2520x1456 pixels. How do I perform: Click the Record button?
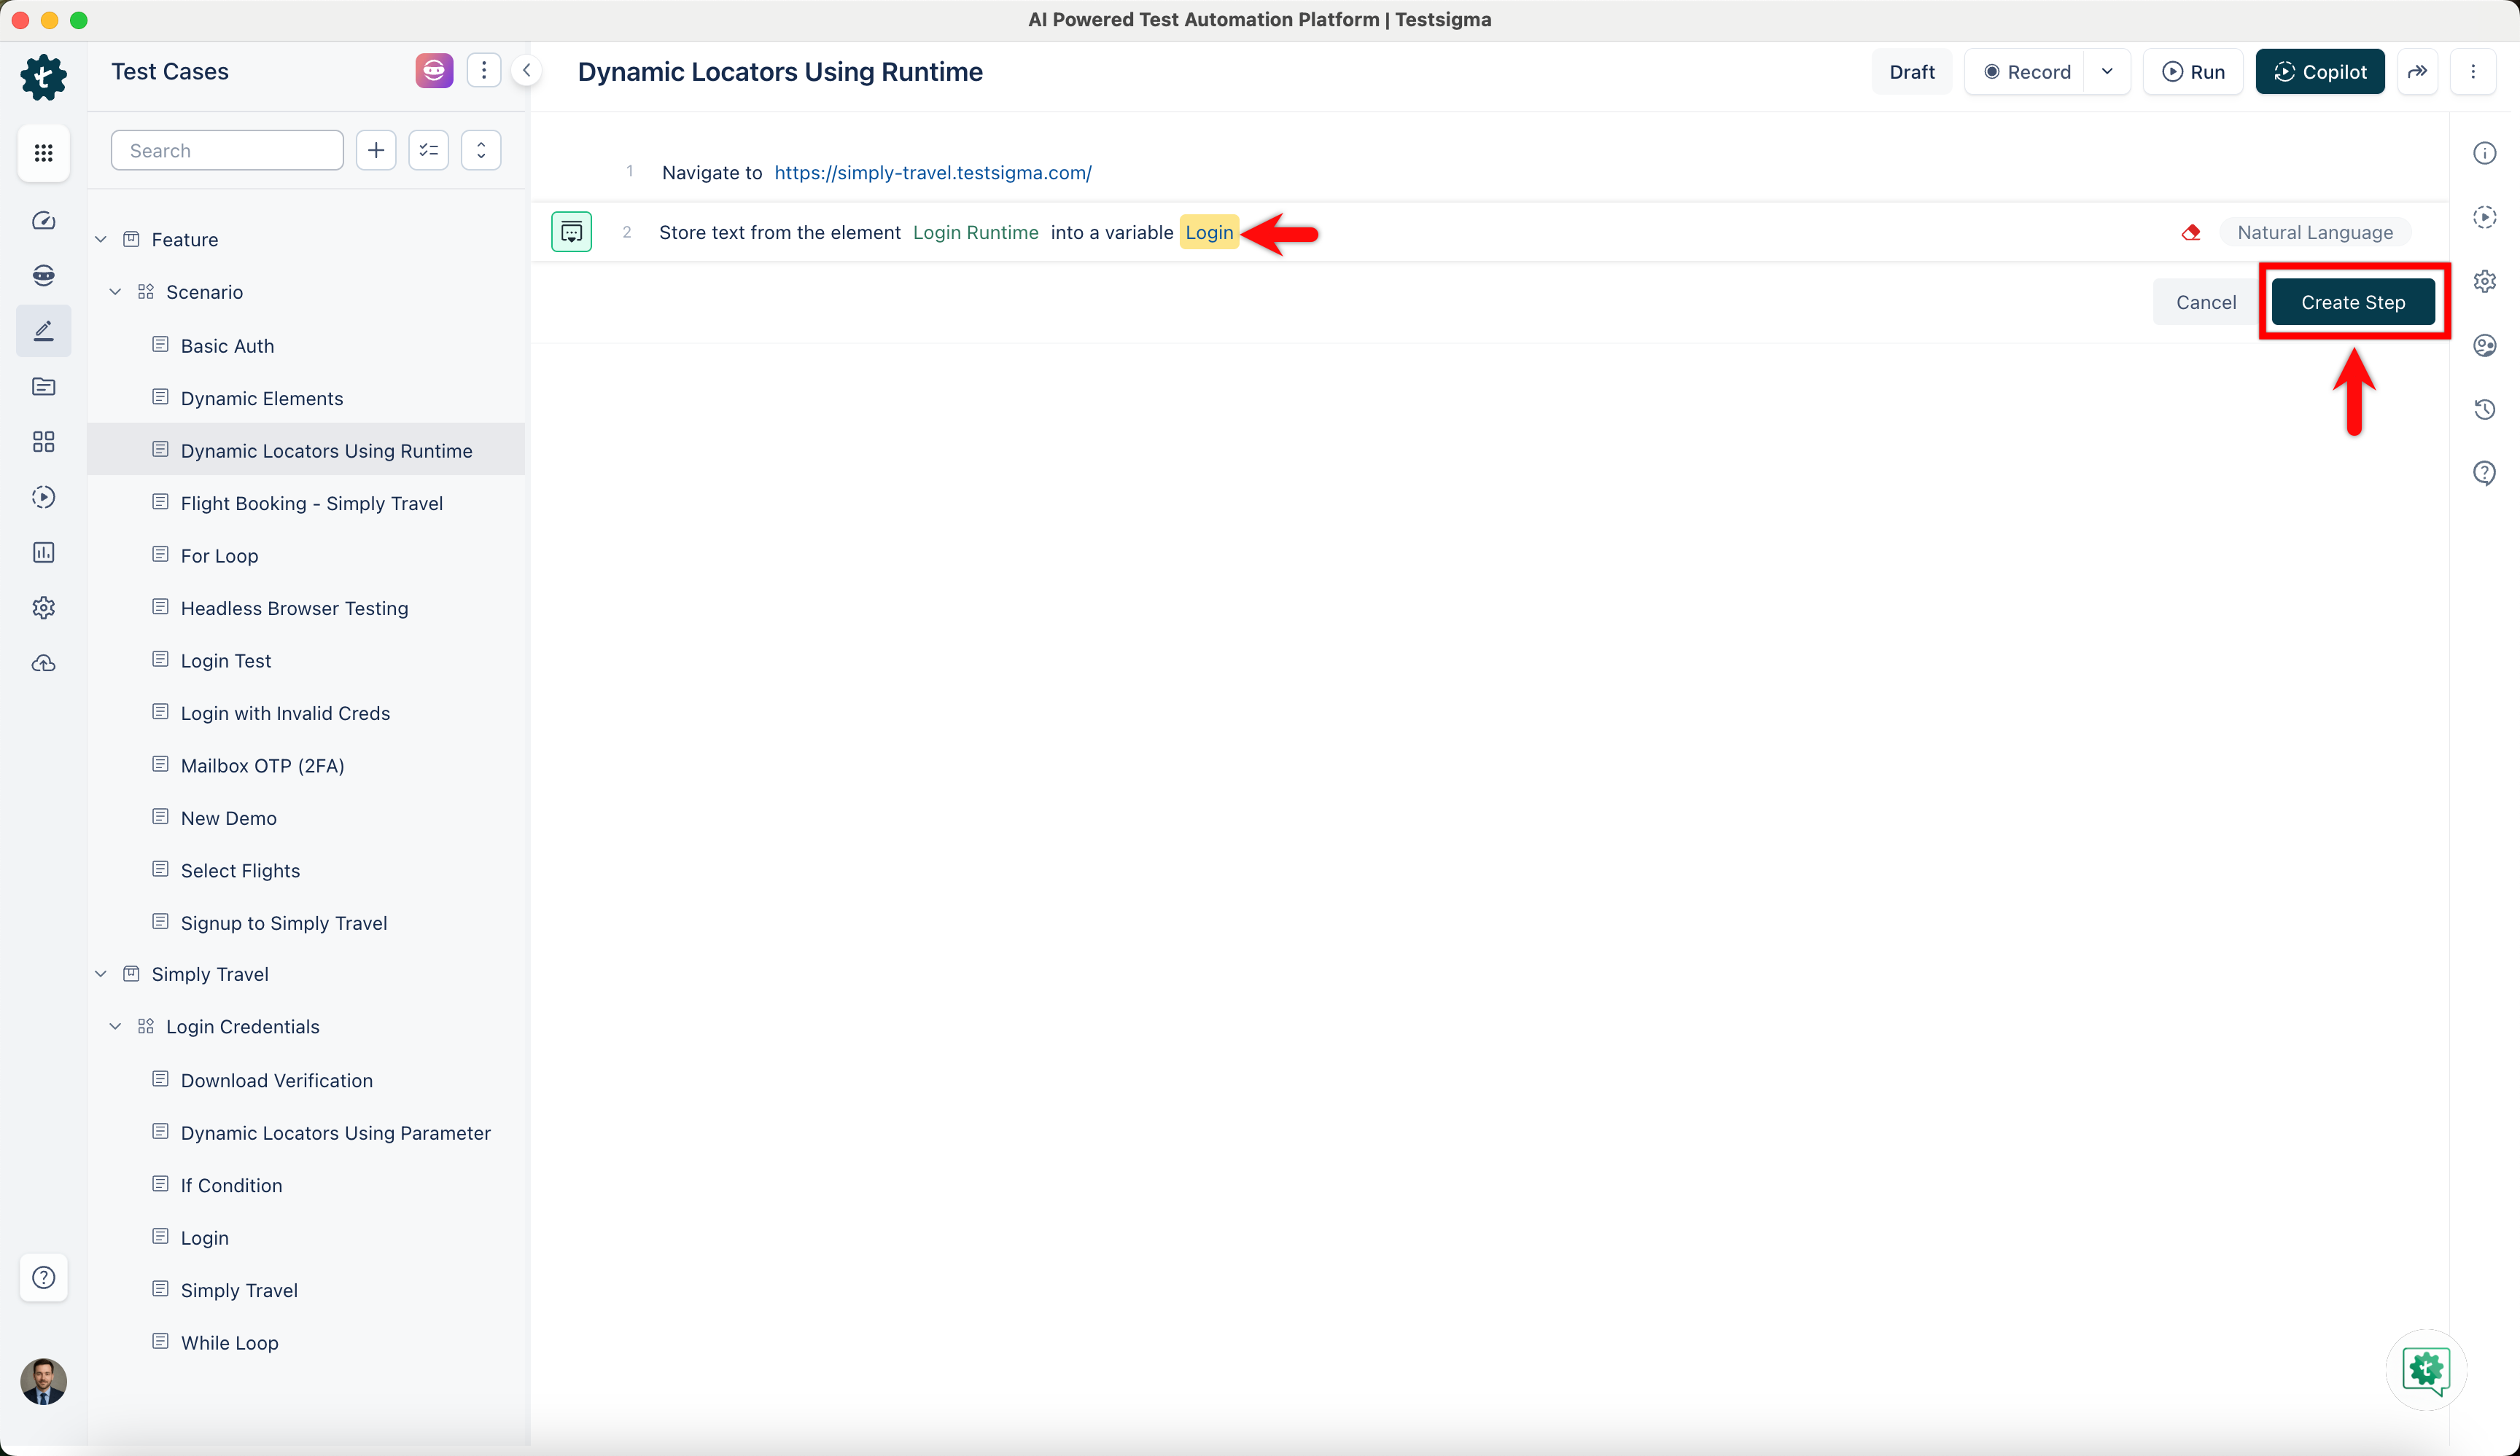tap(2026, 71)
